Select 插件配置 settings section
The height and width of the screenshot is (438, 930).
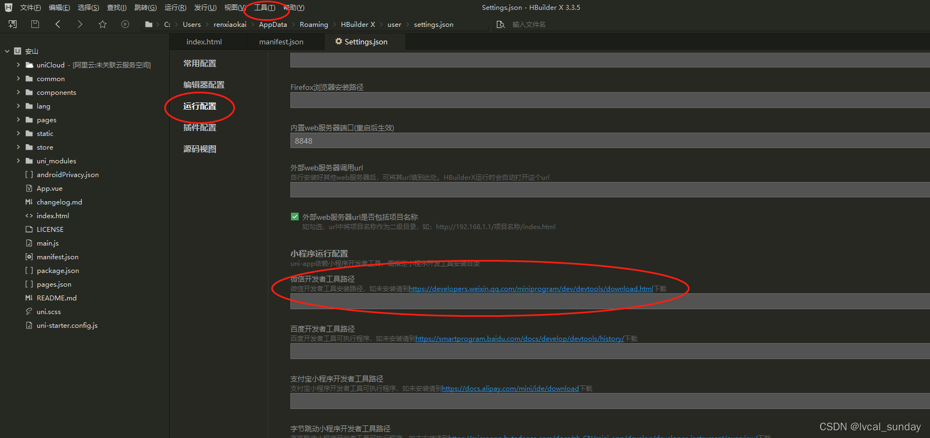(200, 128)
